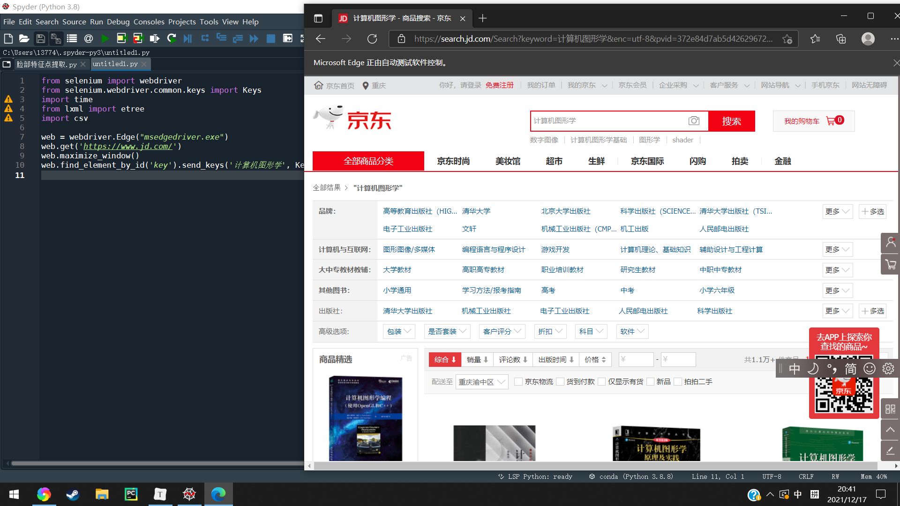Open the 客户评分 dropdown

(x=502, y=331)
